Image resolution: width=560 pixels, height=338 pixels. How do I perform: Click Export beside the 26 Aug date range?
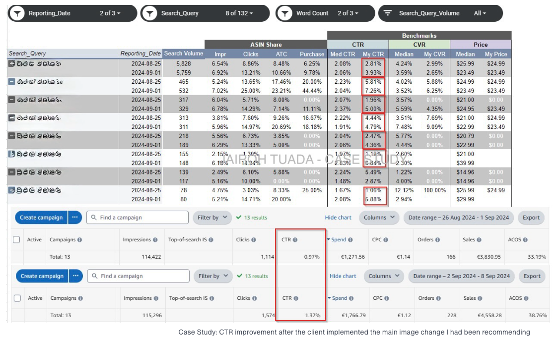(531, 218)
